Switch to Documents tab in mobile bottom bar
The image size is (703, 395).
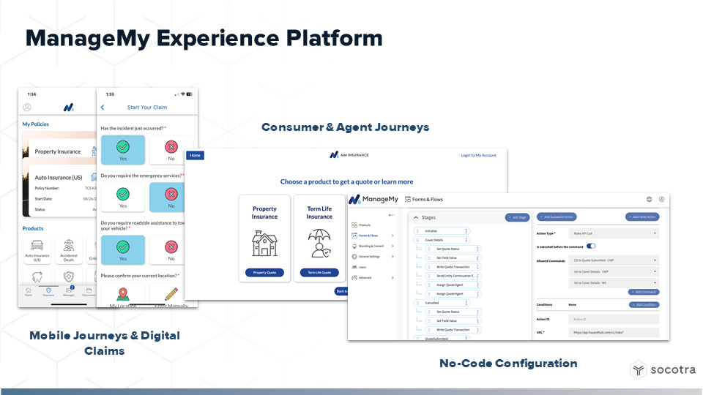[89, 292]
